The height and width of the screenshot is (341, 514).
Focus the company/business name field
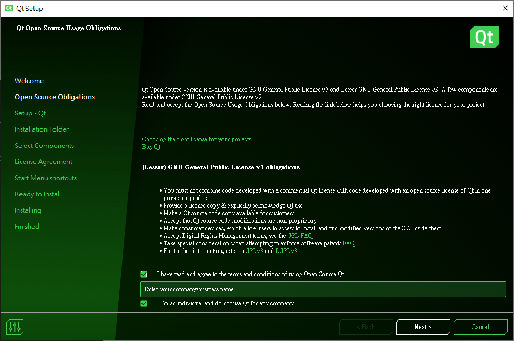click(323, 289)
